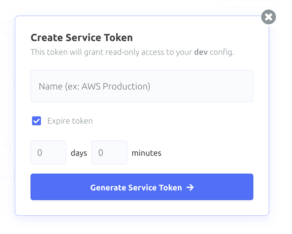Click blurred page text left of dialog
292x234 pixels.
click(x=7, y=22)
